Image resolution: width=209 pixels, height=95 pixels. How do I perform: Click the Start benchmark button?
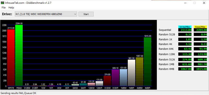pos(86,14)
